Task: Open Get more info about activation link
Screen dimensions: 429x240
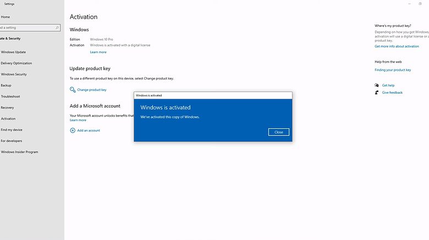Action: coord(397,47)
